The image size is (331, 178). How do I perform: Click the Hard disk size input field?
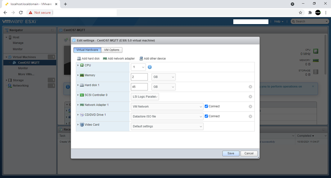(x=139, y=87)
